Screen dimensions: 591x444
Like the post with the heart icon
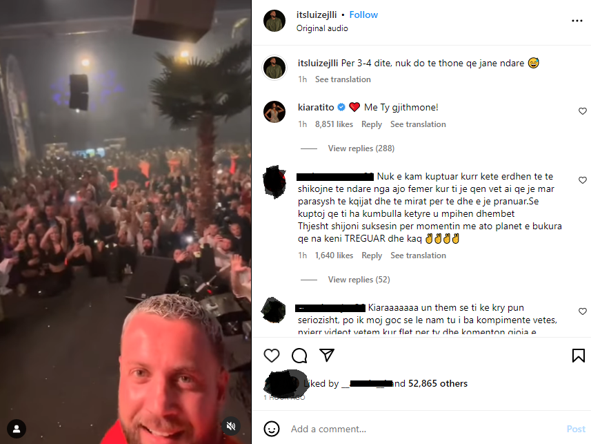pyautogui.click(x=272, y=356)
